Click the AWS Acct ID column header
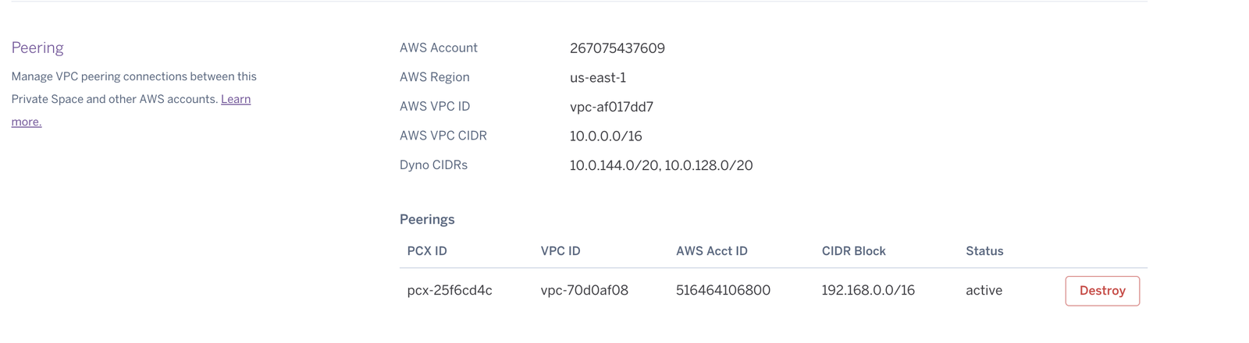The image size is (1249, 343). tap(711, 251)
